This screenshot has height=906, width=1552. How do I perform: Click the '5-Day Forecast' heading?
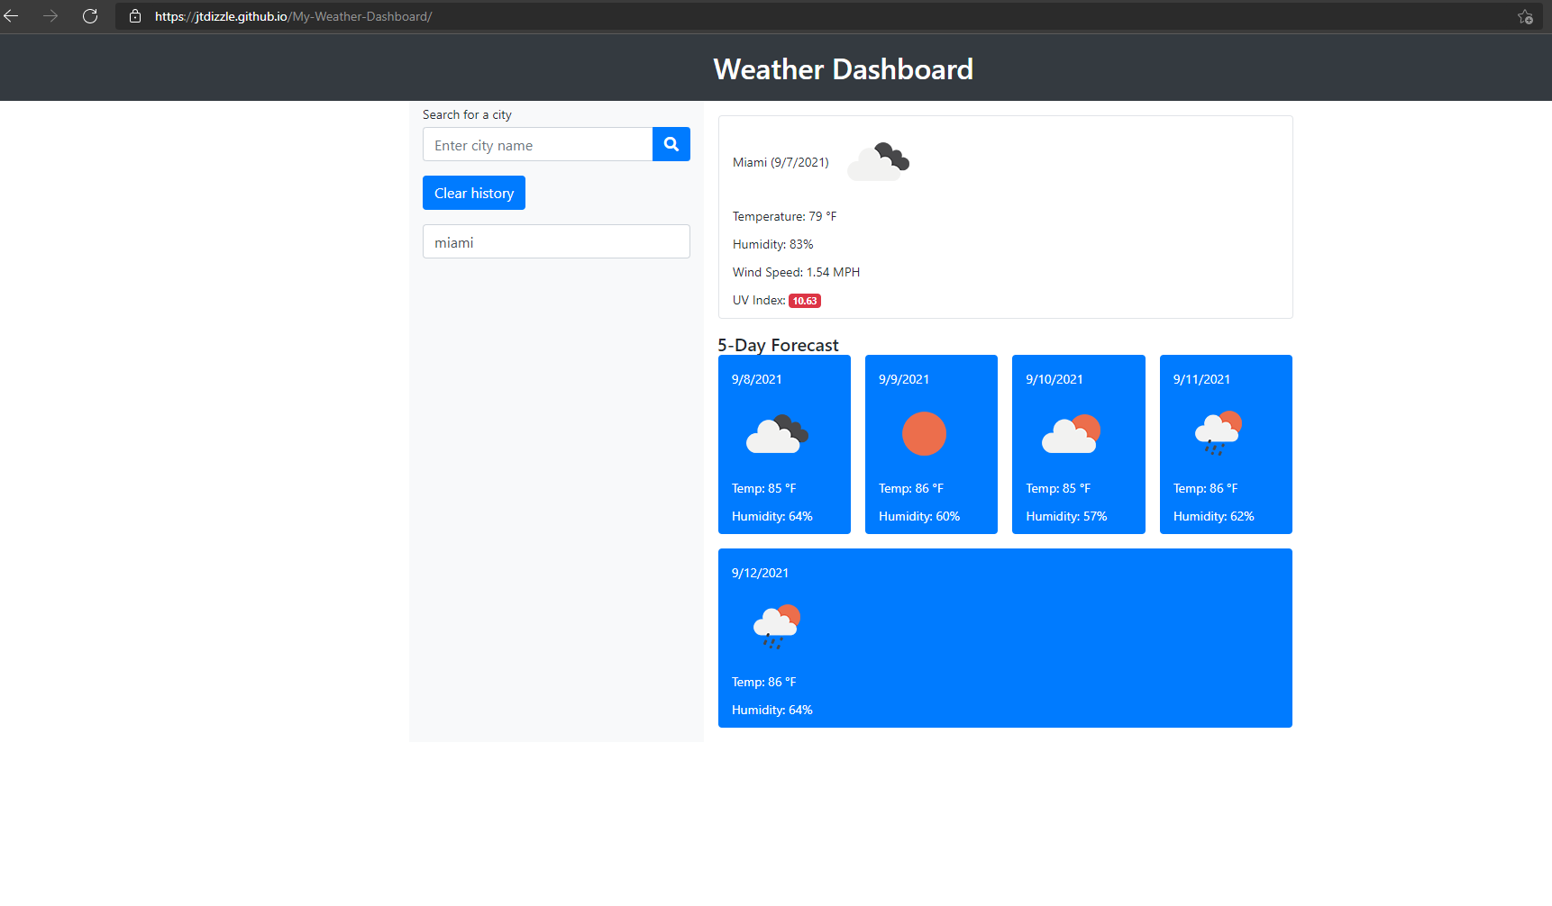(x=778, y=345)
